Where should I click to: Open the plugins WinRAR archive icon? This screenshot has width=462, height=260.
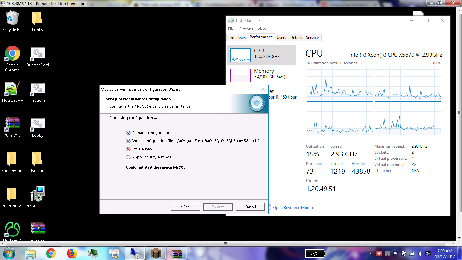coord(38,232)
